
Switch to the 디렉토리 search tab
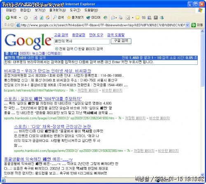click(x=54, y=54)
